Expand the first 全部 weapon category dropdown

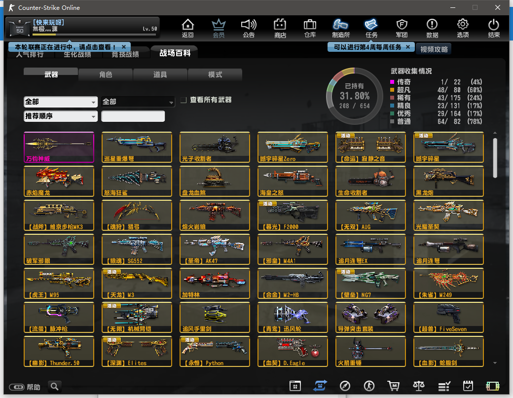pos(61,102)
